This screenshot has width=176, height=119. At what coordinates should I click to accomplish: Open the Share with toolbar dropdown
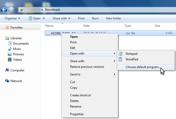[61, 18]
